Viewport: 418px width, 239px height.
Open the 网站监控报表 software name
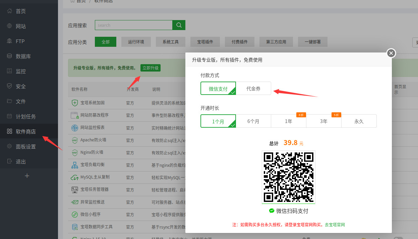tap(93, 128)
